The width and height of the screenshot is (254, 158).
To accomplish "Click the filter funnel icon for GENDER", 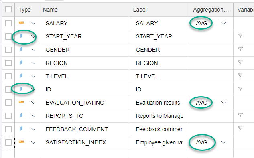I will [x=240, y=49].
